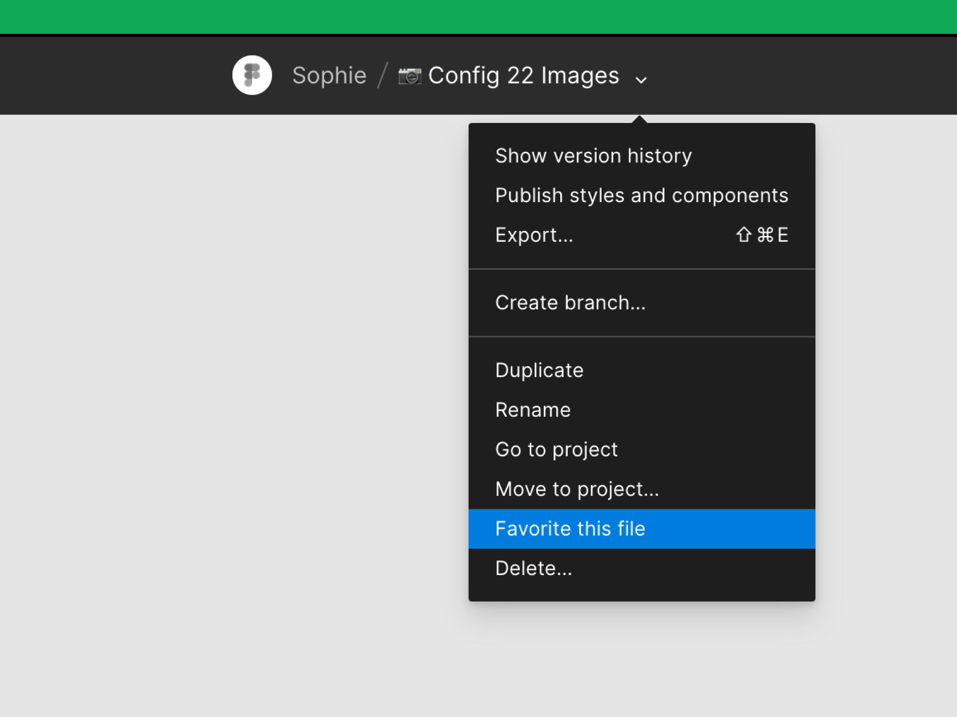Click the highlighted Favorite this file option
The height and width of the screenshot is (717, 957).
tap(570, 529)
